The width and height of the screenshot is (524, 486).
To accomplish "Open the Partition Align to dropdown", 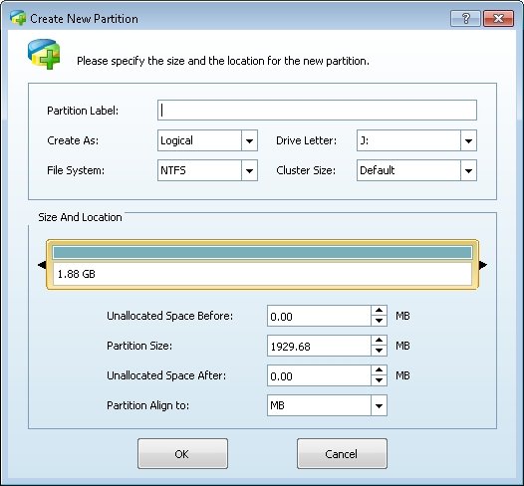I will pos(379,405).
